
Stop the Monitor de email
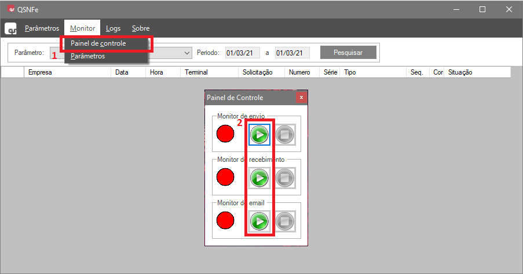[x=284, y=220]
